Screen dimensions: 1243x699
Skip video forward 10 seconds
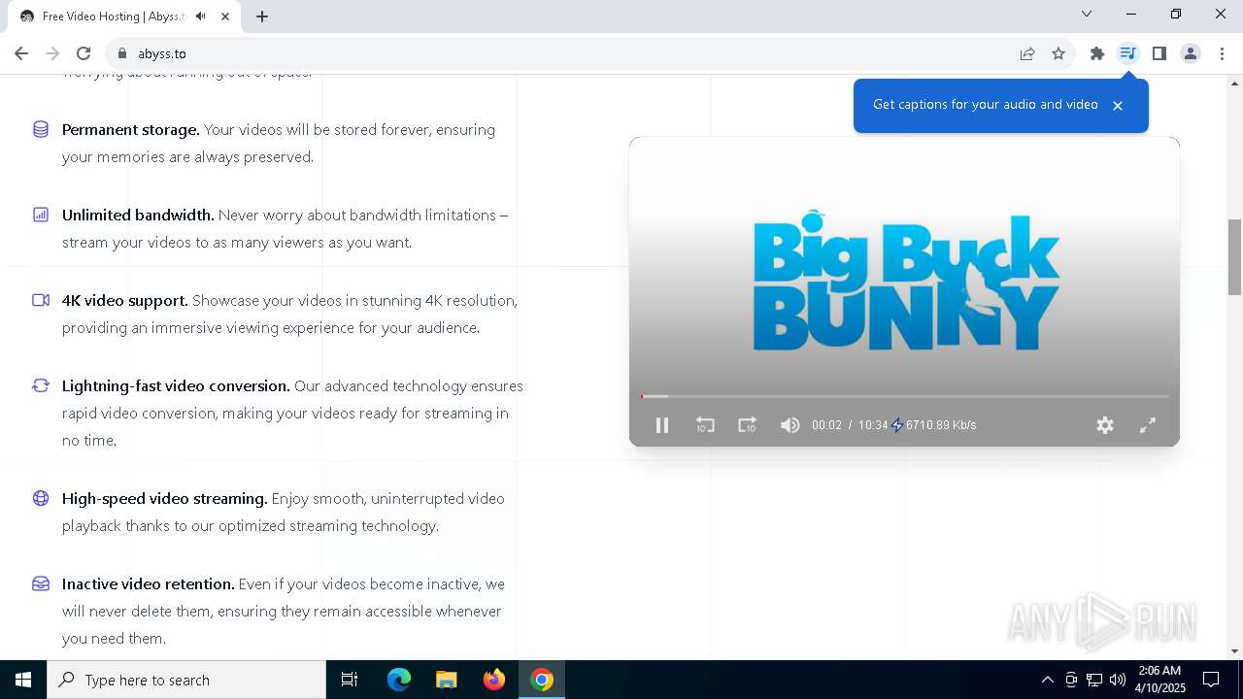[x=747, y=425]
